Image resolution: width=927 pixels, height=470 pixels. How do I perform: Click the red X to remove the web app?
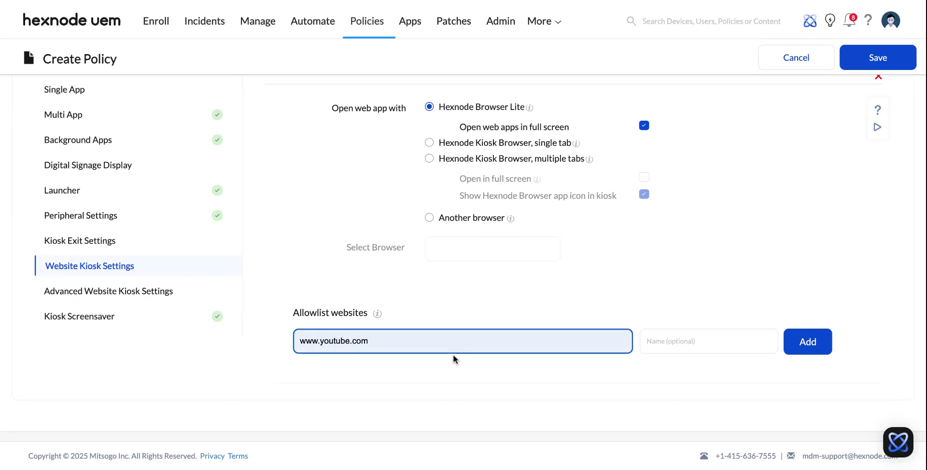click(878, 76)
